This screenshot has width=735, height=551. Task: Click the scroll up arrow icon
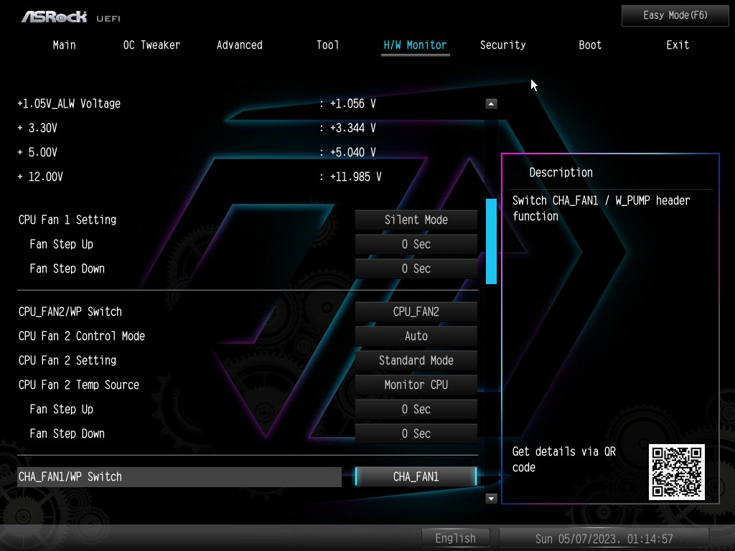(x=491, y=104)
